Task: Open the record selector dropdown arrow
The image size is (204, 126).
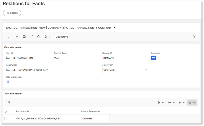Action: [x=114, y=27]
